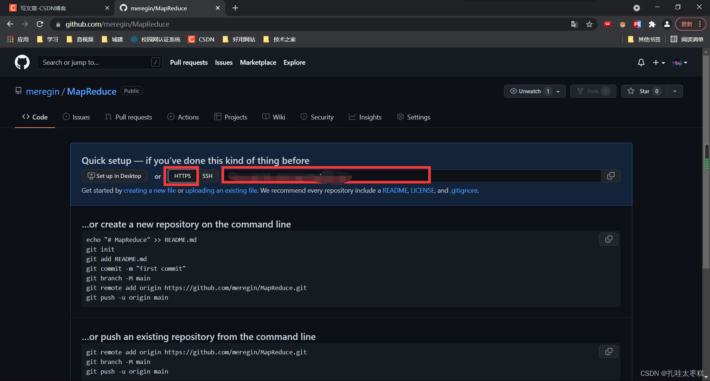The height and width of the screenshot is (381, 710).
Task: Open the CSDN bookmark
Action: tap(202, 39)
